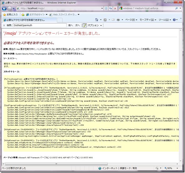Screen dimensions: 185x173
Task: Click the バージョン情報 label text
Action: [x=11, y=157]
